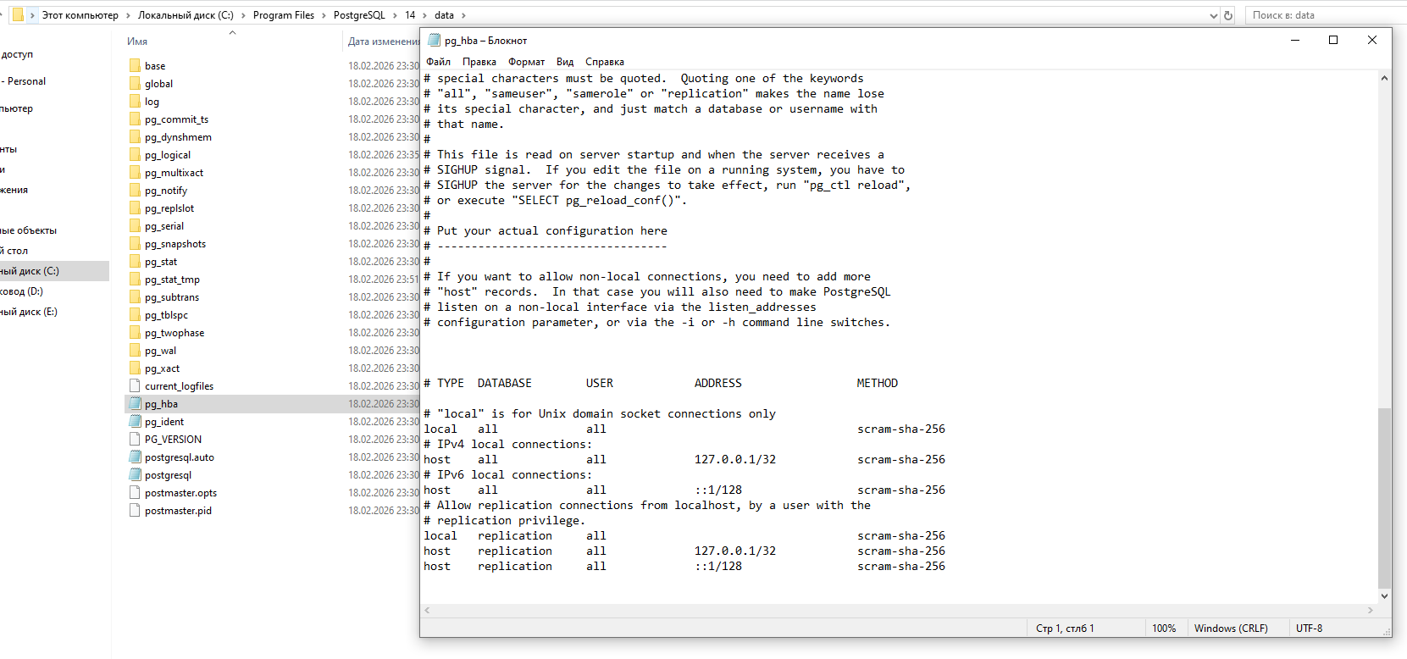Viewport: 1407px width, 659px height.
Task: Click the postmaster.pid file icon
Action: [135, 511]
